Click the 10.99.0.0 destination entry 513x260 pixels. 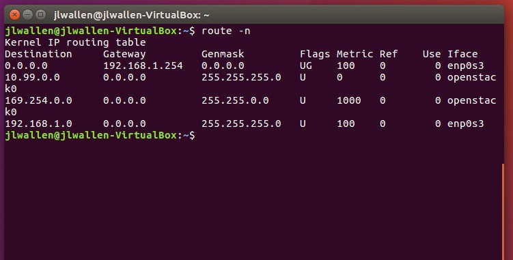pyautogui.click(x=32, y=78)
